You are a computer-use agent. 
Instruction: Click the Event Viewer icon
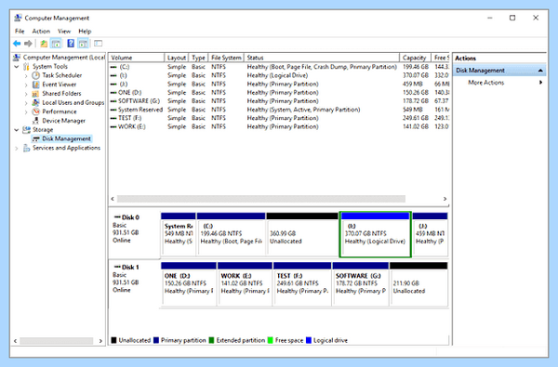click(35, 85)
